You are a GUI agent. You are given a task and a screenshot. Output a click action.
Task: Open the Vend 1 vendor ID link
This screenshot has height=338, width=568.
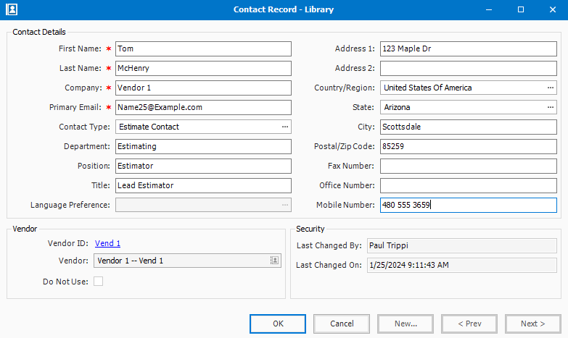107,244
